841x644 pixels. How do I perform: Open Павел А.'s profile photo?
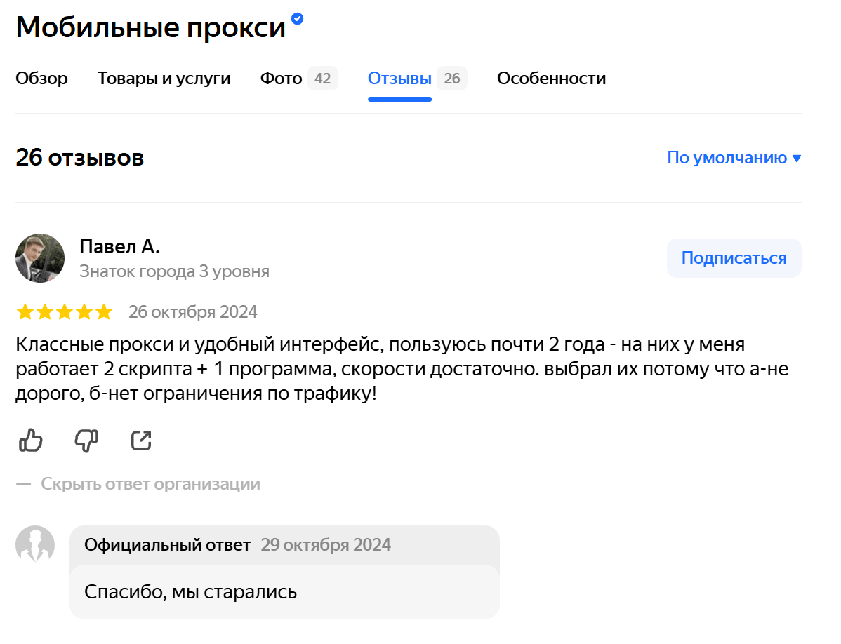pyautogui.click(x=40, y=258)
